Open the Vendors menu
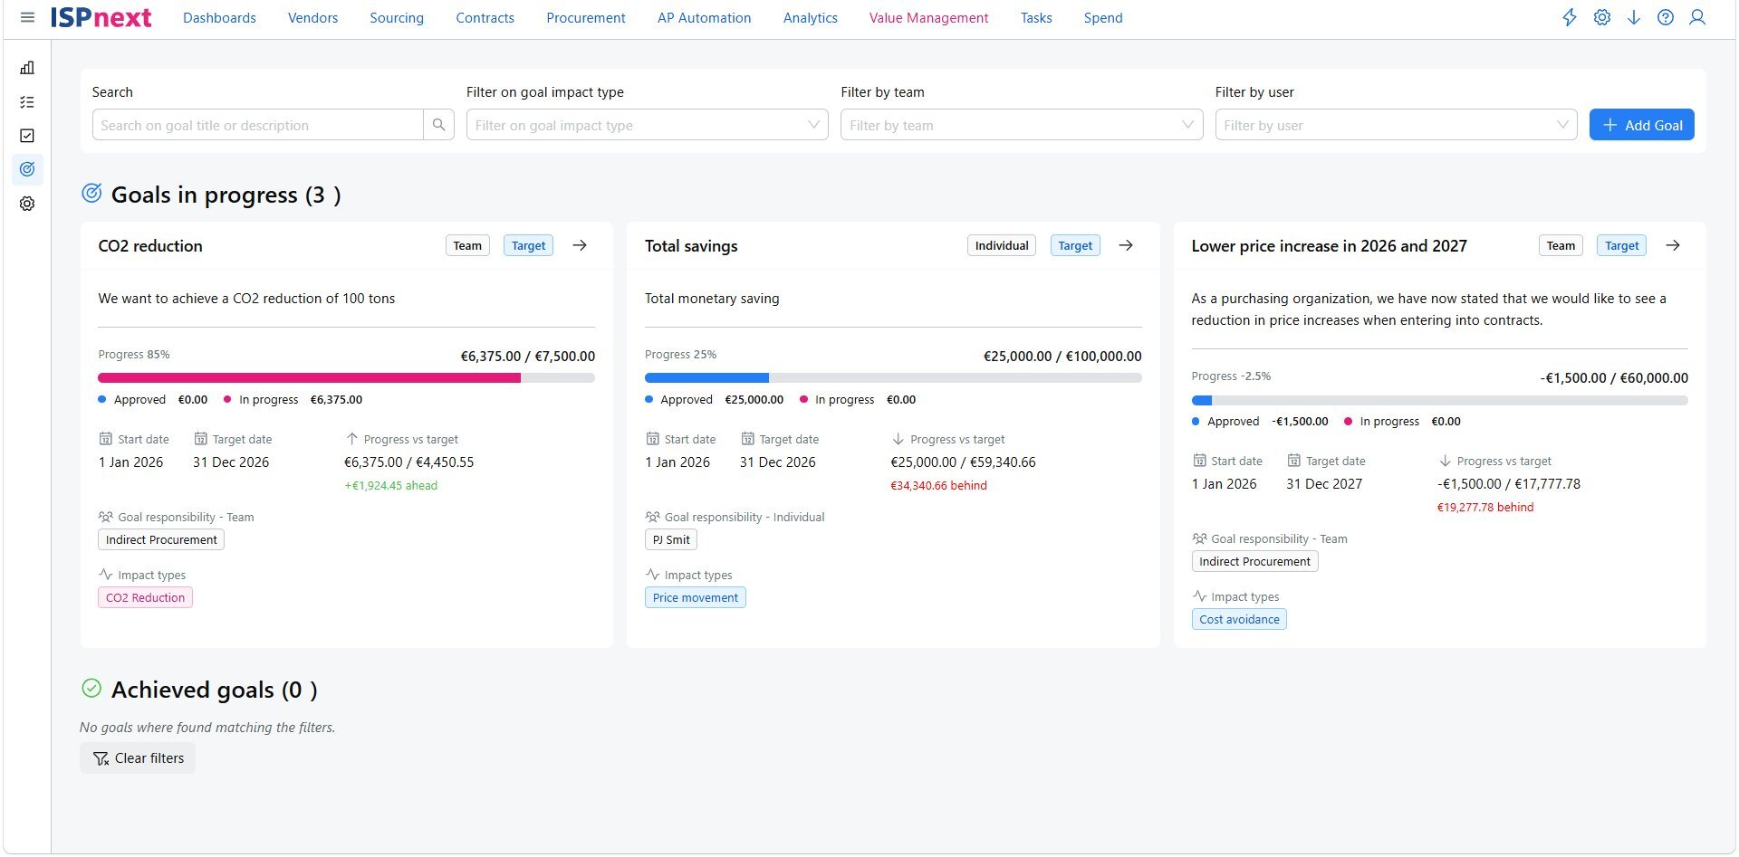The image size is (1739, 857). click(x=312, y=18)
